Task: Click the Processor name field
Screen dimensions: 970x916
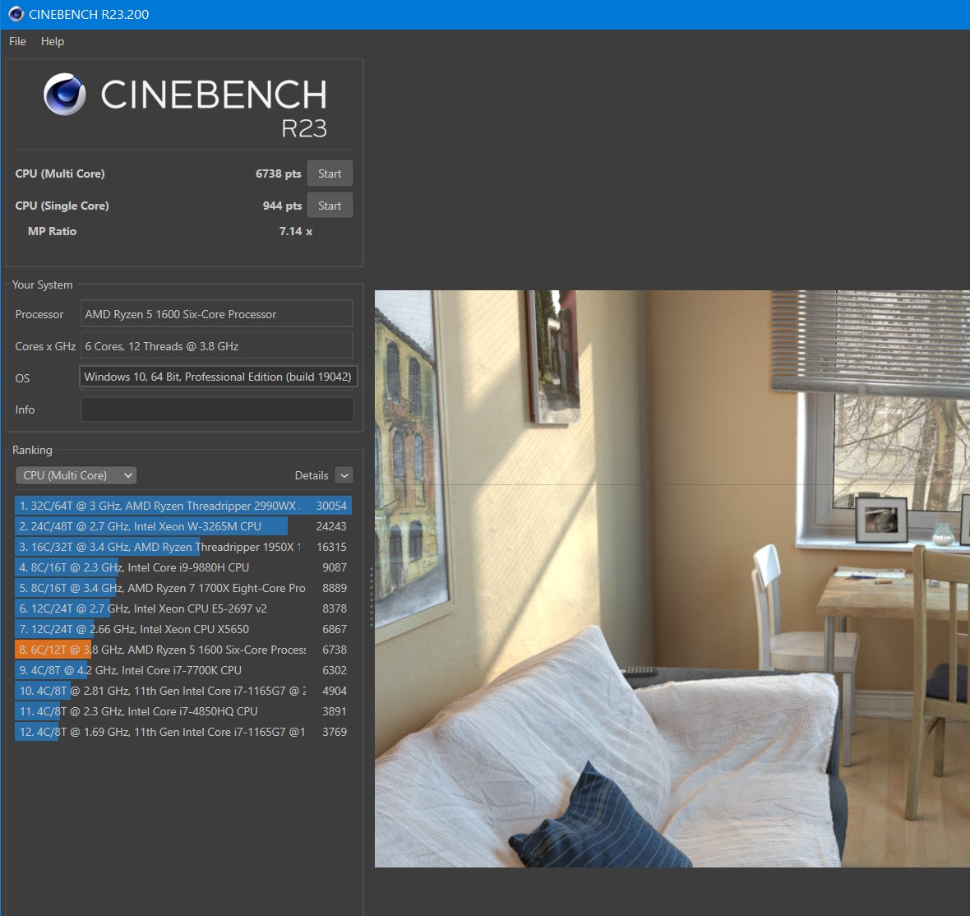Action: pyautogui.click(x=216, y=314)
